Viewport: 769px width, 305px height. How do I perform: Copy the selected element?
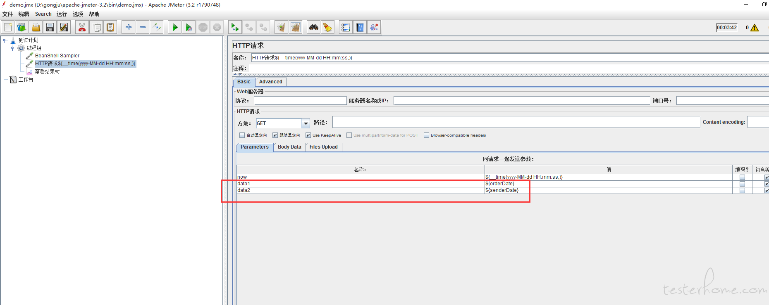point(96,28)
